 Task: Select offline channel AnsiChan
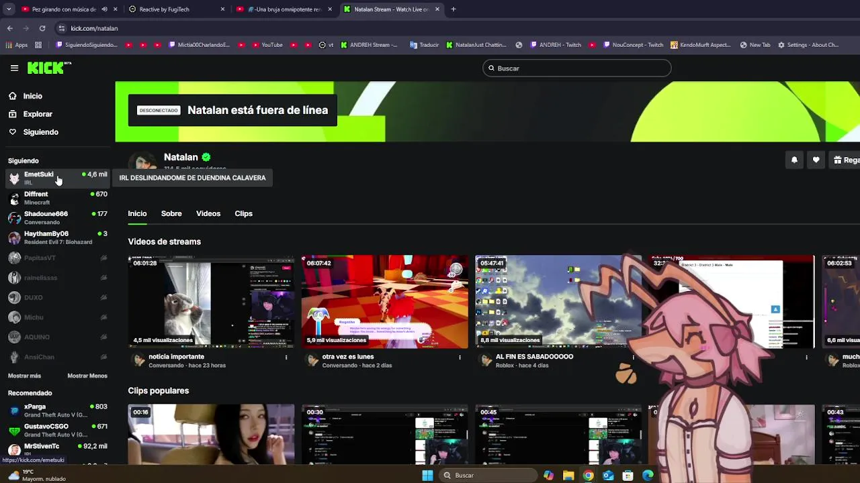click(58, 357)
